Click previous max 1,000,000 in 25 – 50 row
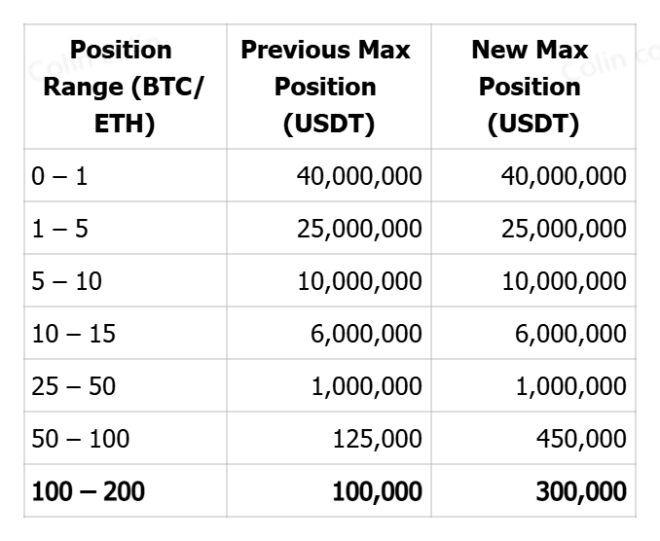The image size is (660, 541). [366, 386]
